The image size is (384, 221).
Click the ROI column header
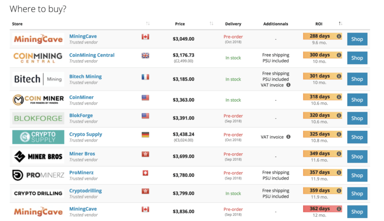tap(319, 24)
